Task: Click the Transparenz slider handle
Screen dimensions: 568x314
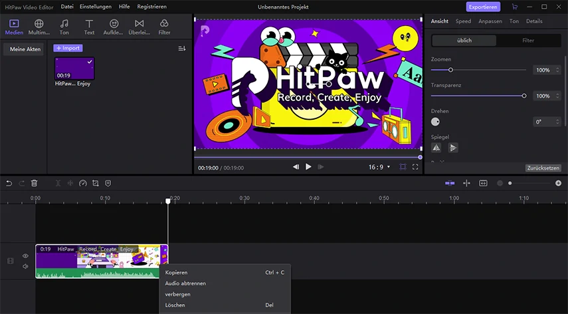Action: (x=523, y=96)
